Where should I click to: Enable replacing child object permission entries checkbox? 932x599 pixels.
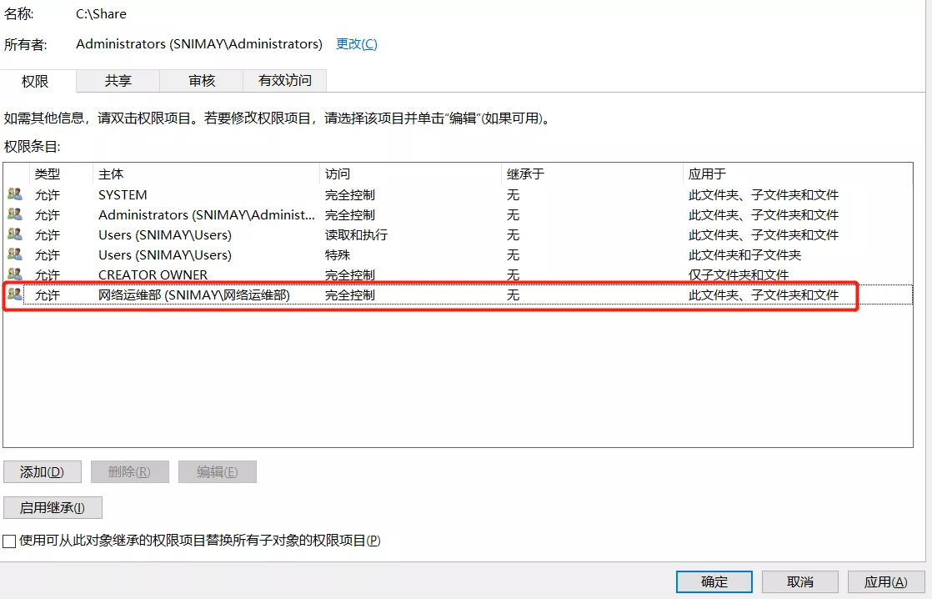(x=9, y=541)
